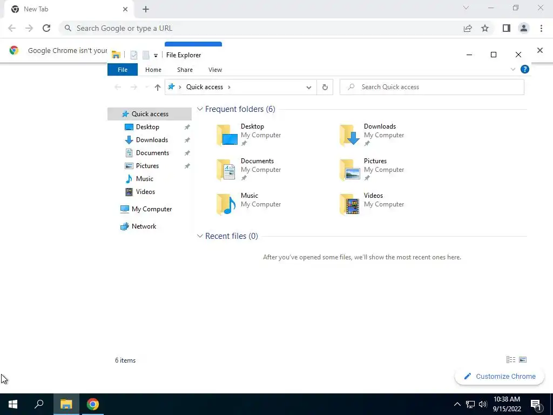Click the Customize Chrome button
Viewport: 553px width, 415px height.
pyautogui.click(x=500, y=377)
